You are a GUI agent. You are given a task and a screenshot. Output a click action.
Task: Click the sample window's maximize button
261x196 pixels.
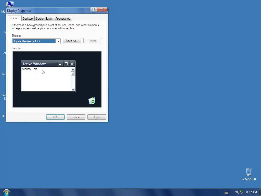click(66, 64)
